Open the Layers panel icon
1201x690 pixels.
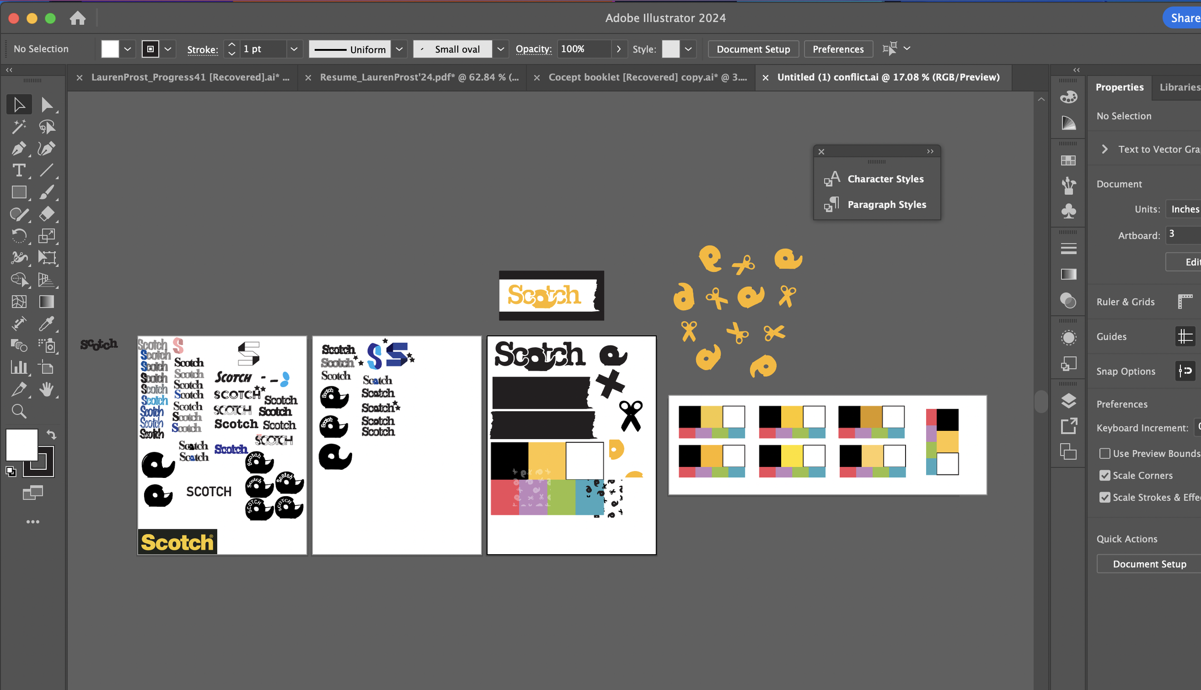pyautogui.click(x=1068, y=400)
